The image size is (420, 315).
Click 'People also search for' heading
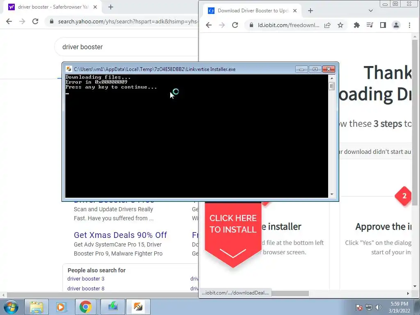pyautogui.click(x=96, y=270)
